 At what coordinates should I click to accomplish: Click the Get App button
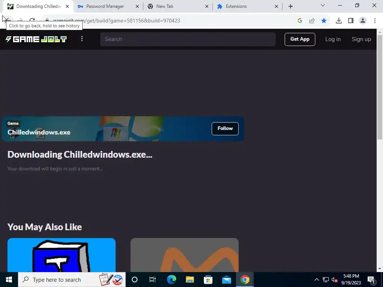pyautogui.click(x=300, y=39)
